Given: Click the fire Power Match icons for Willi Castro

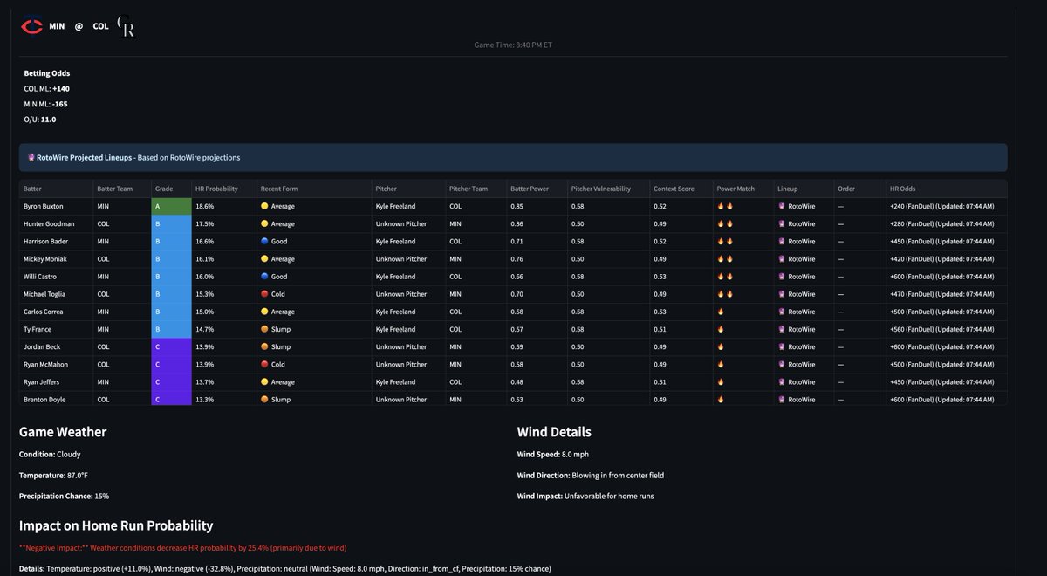Looking at the screenshot, I should pos(725,277).
